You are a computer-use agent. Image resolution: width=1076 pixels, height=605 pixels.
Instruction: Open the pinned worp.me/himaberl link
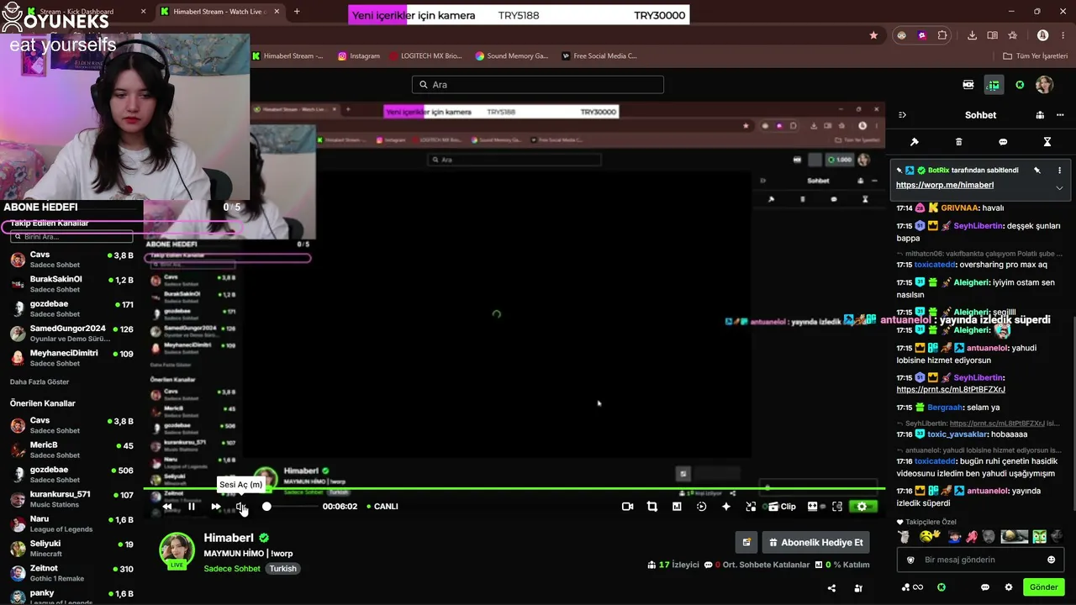pyautogui.click(x=945, y=185)
